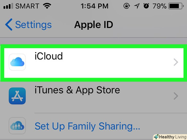The image size is (187, 140).
Task: Tap the battery indicator icon
Action: 176,6
